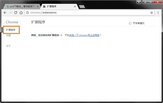Select 扩展程序 in the sidebar
This screenshot has height=103, width=163.
(x=11, y=30)
